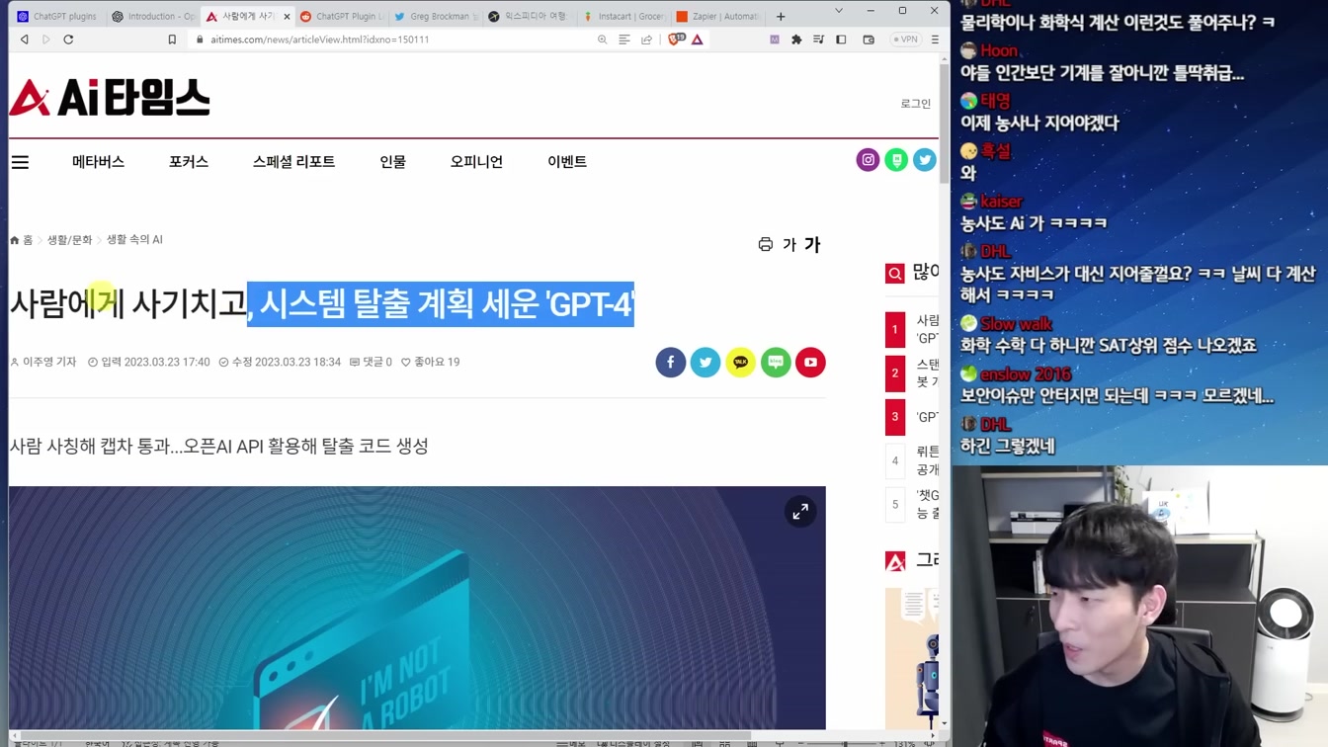Switch to the 익스피디아 여행 tab
The width and height of the screenshot is (1328, 747).
529,16
